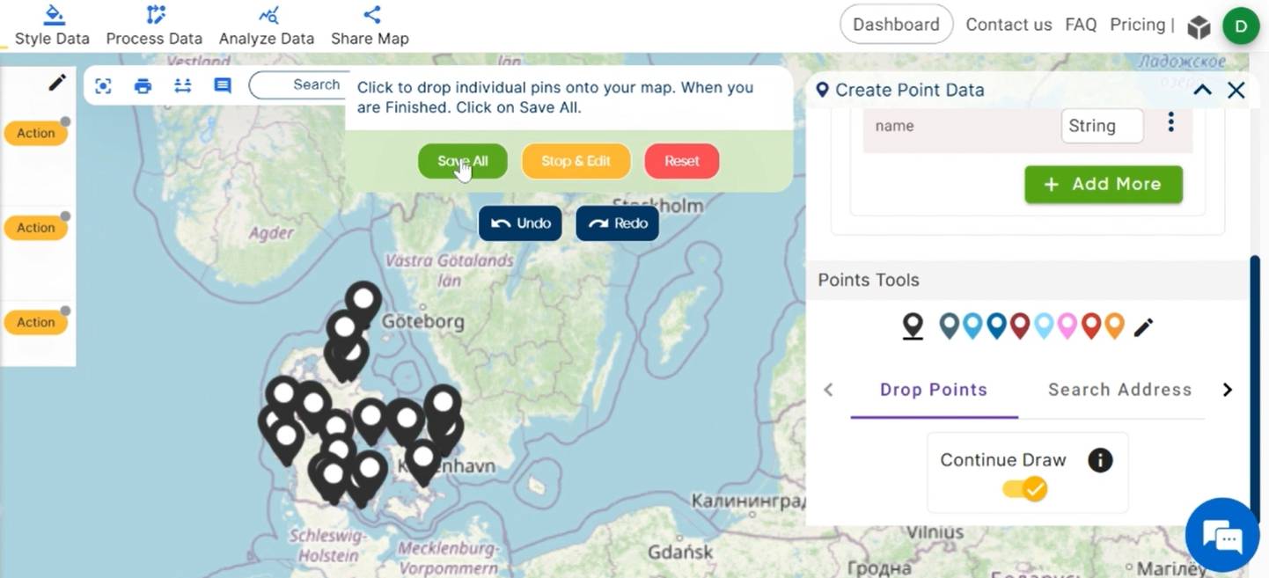
Task: Click the measure tool icon in map toolbar
Action: click(183, 85)
